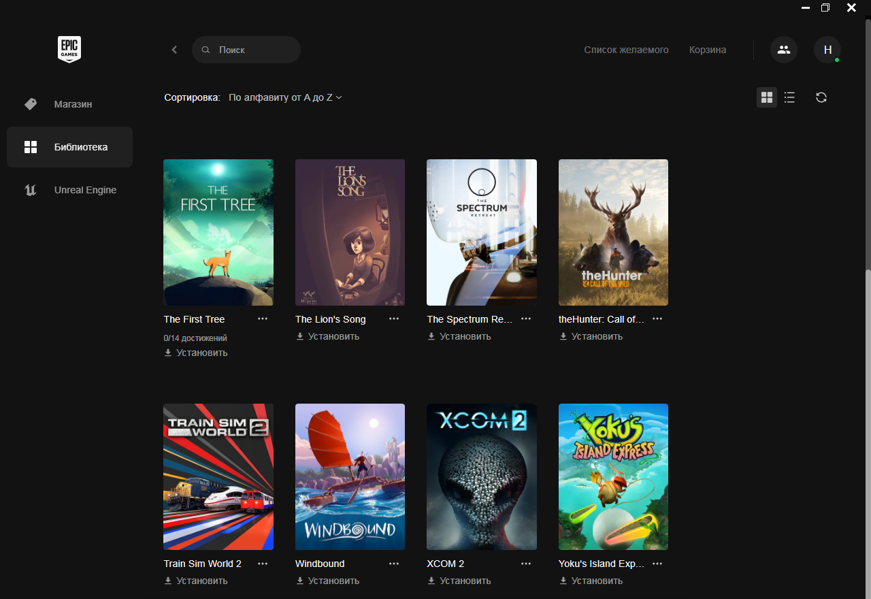
Task: Click Train Sim World 2 cover art
Action: point(218,476)
